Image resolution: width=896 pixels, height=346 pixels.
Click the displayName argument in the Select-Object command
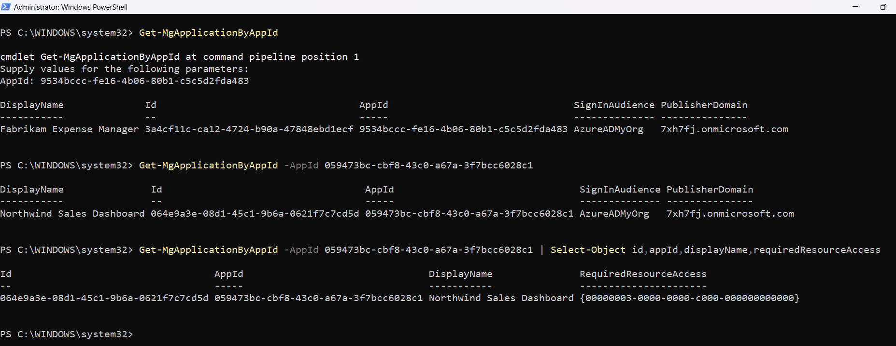coord(715,250)
